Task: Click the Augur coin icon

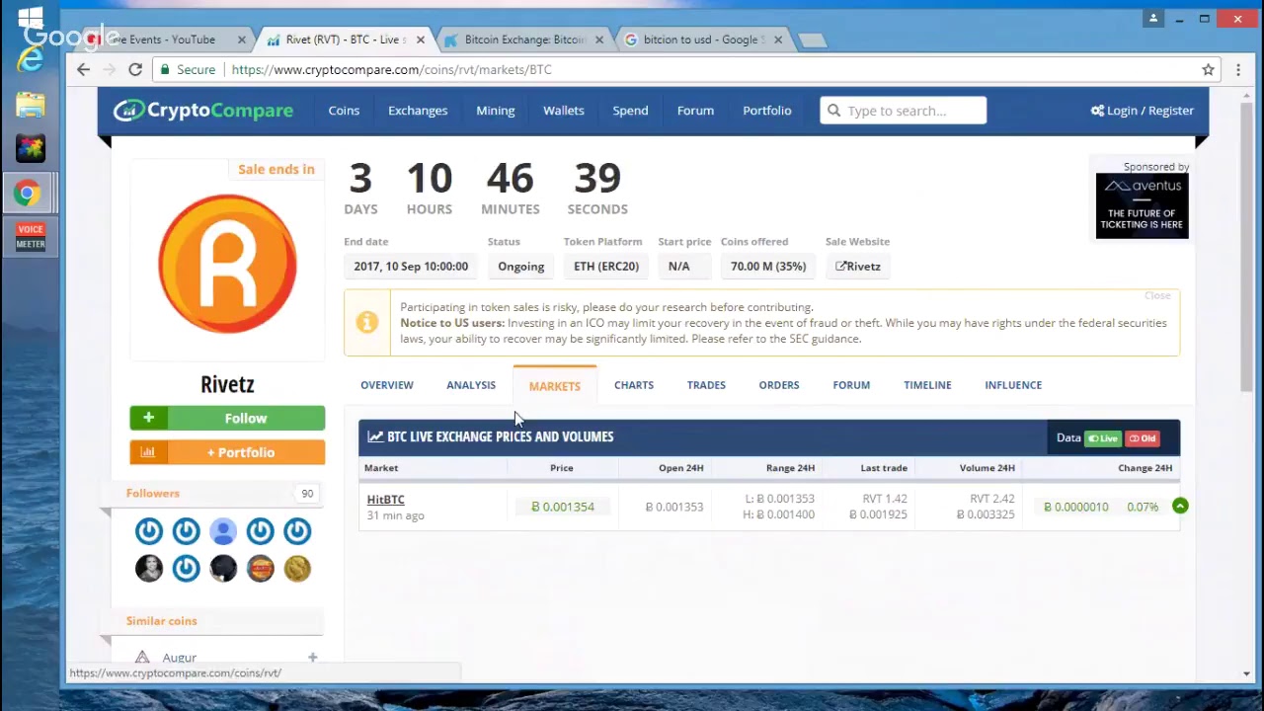Action: click(x=142, y=658)
